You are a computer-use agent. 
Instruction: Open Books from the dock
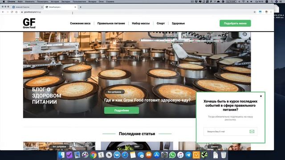click(149, 155)
